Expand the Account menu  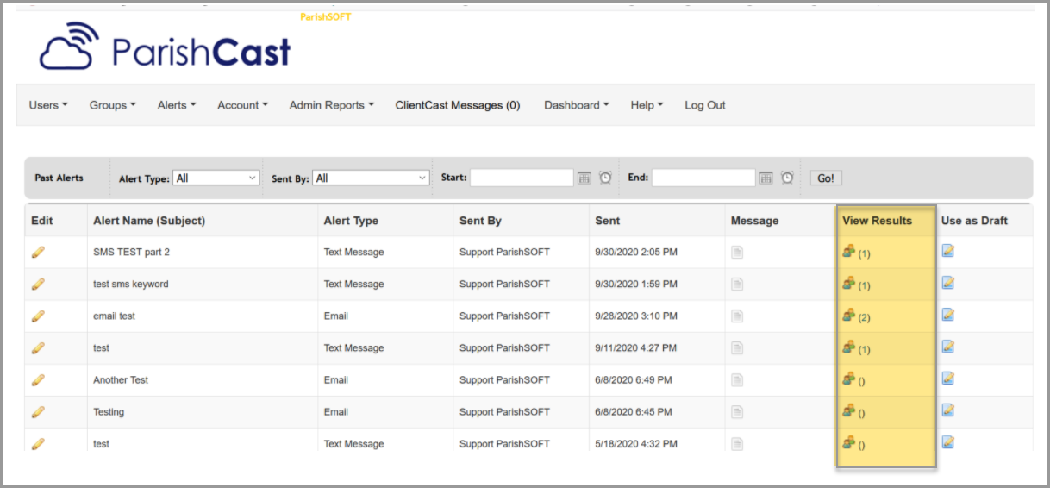click(242, 105)
